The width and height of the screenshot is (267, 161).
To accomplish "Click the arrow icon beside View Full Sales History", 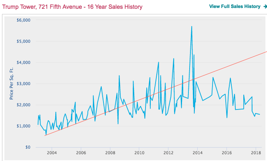I will click(x=264, y=7).
